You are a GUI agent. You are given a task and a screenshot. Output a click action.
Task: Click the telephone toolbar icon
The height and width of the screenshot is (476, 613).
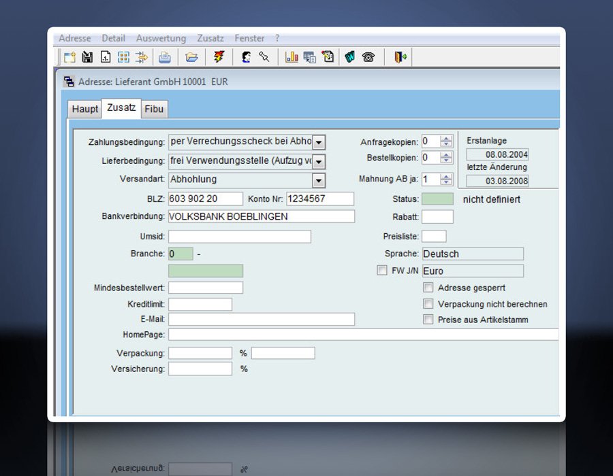(x=368, y=57)
